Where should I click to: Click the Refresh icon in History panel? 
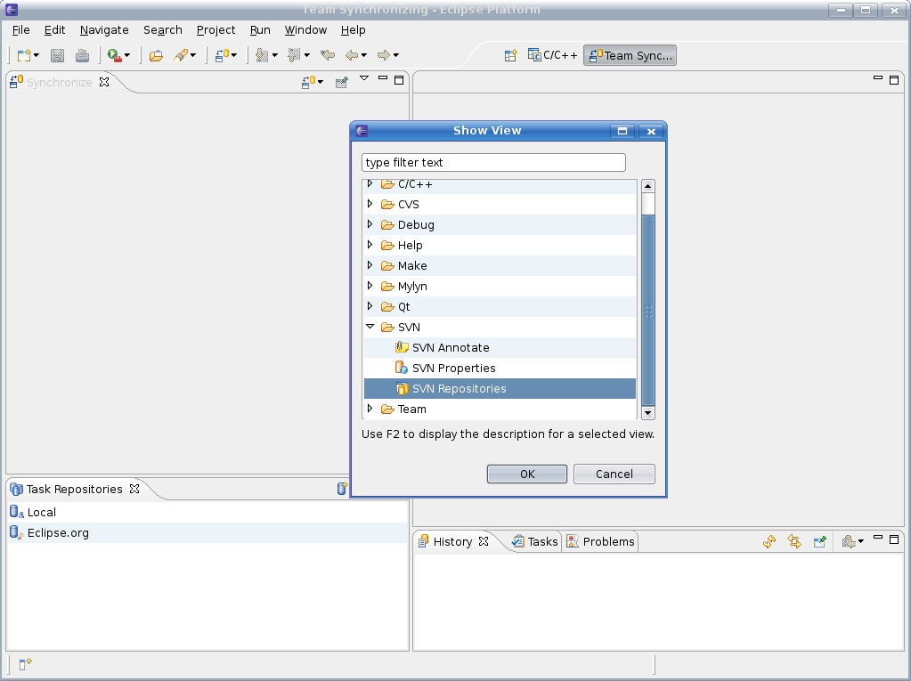[x=769, y=541]
